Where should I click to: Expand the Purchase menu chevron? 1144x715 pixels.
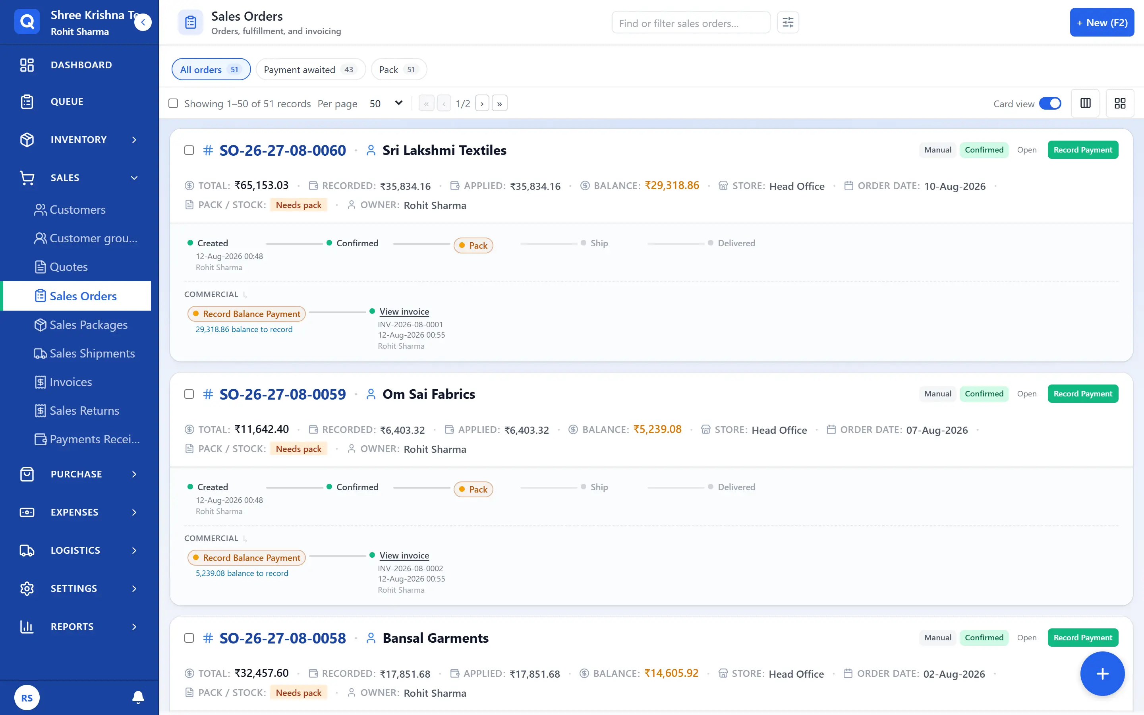134,474
